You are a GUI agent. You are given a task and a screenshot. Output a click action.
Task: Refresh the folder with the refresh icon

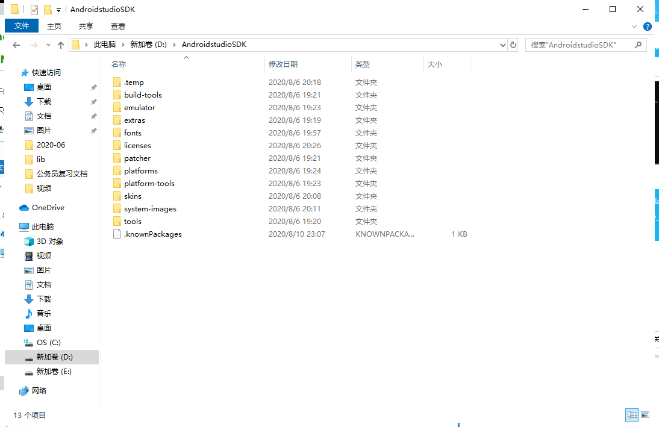[x=513, y=45]
